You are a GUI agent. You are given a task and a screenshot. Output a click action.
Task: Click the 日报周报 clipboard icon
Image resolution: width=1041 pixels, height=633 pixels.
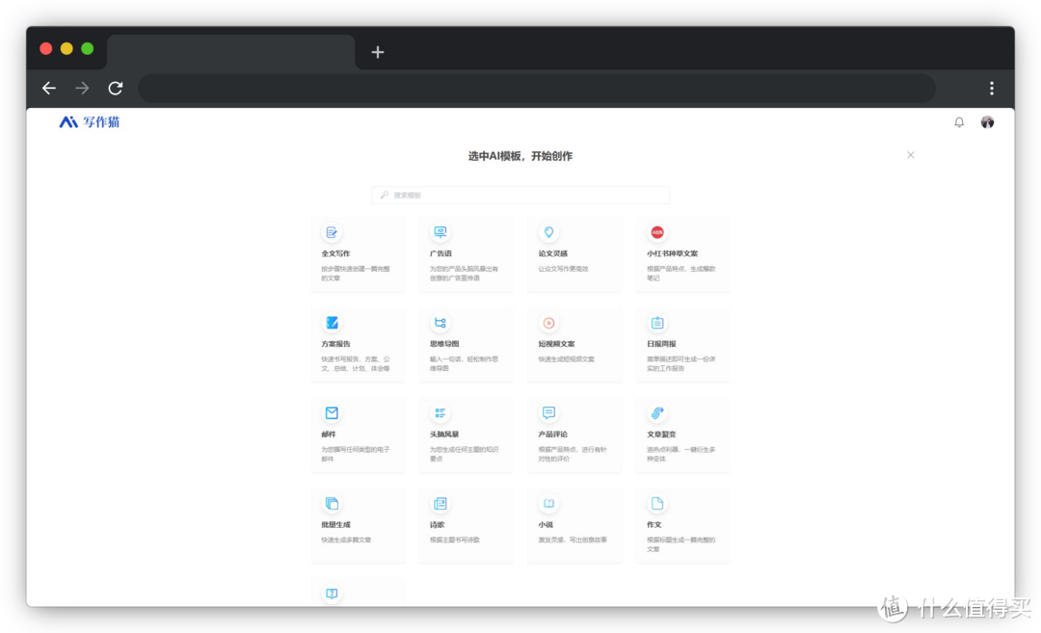tap(657, 323)
